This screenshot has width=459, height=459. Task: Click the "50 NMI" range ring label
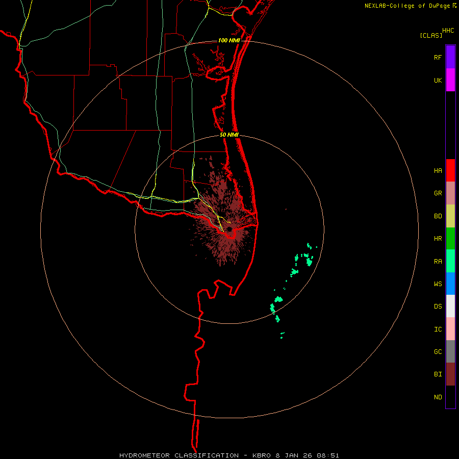[229, 135]
